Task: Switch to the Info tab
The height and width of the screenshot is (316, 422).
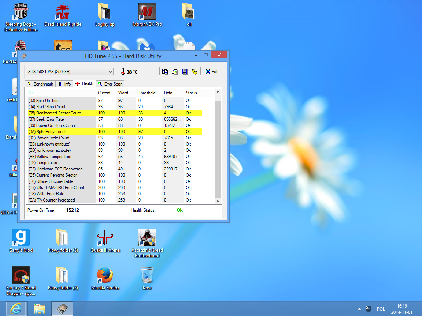Action: click(x=64, y=84)
